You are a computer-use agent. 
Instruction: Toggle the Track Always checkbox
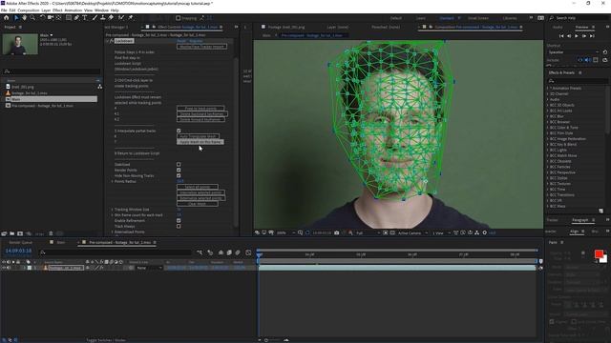(179, 226)
